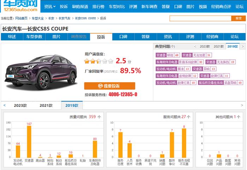This screenshot has width=247, height=170.
Task: Click the orange 我要投诉 button
Action: (x=110, y=86)
